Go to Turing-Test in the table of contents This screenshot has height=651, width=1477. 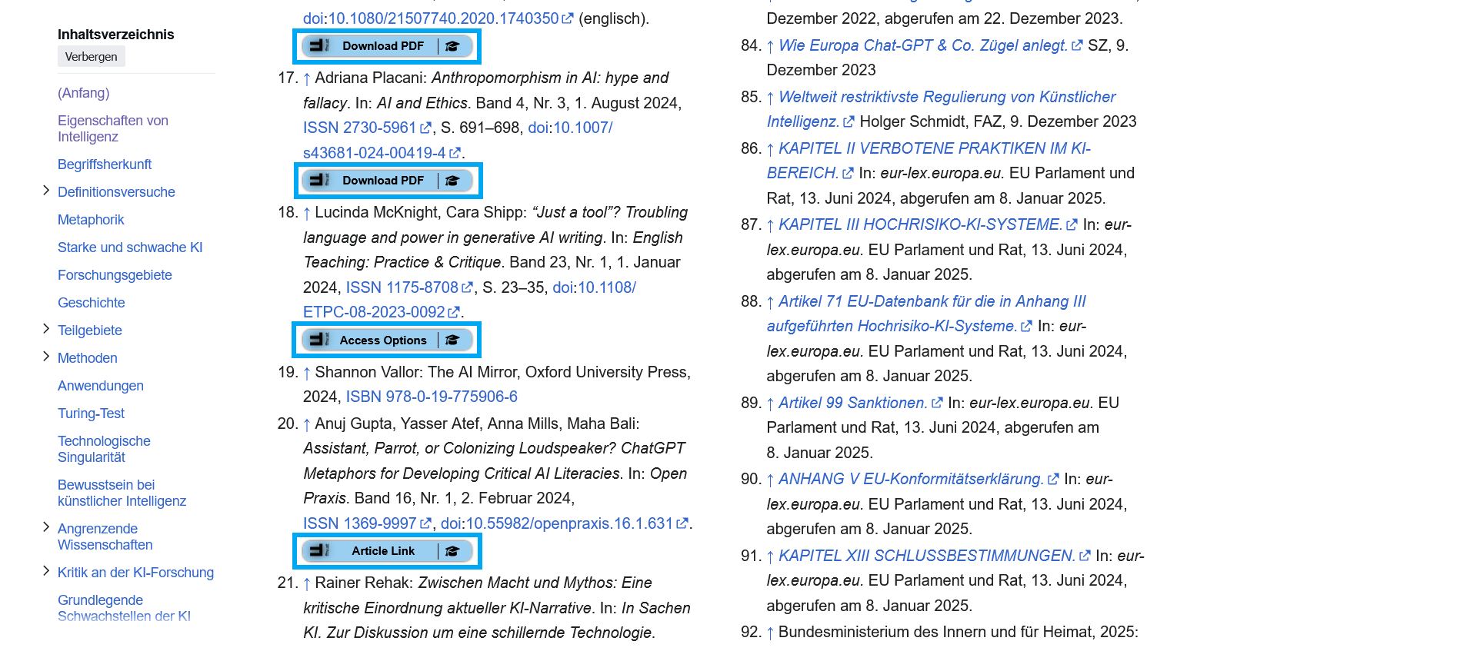[91, 414]
